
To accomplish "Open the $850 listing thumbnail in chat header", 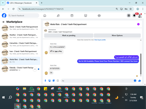I will click(x=46, y=31).
